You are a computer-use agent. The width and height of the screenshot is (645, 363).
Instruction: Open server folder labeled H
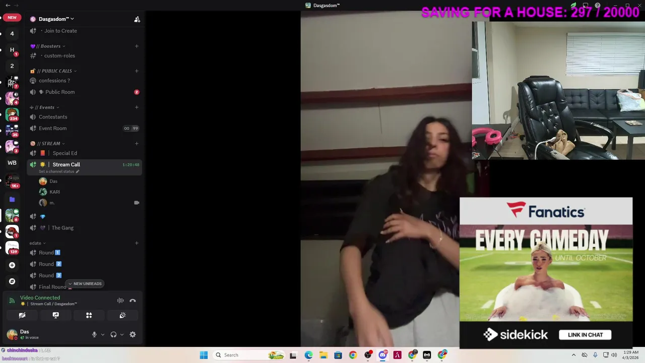[x=12, y=50]
